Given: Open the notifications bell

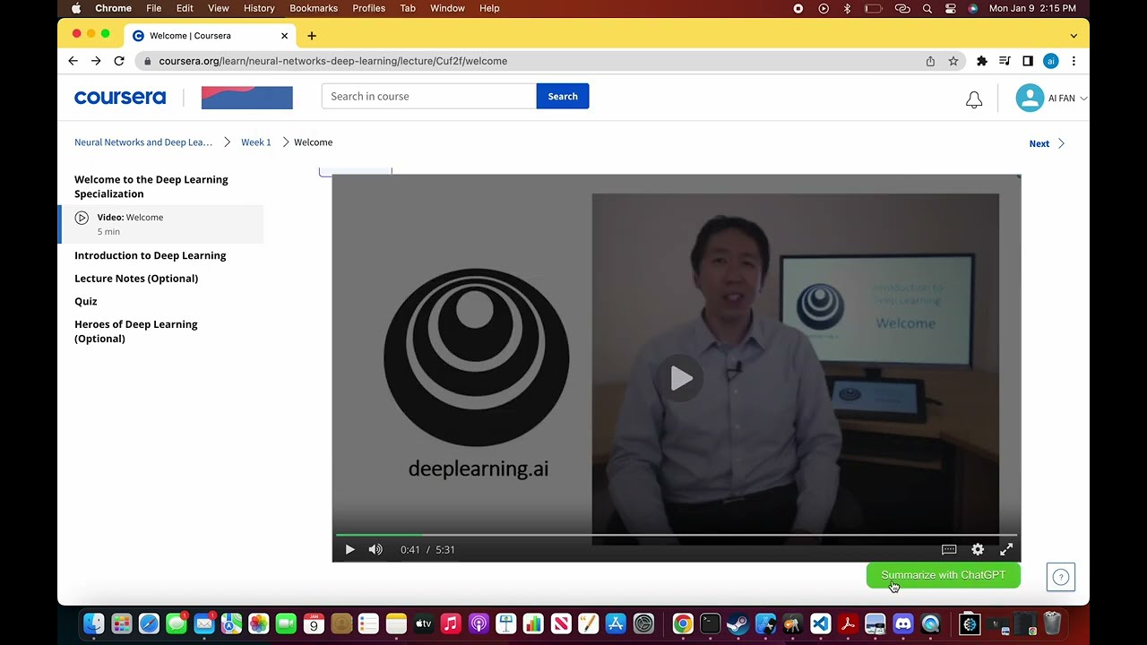Looking at the screenshot, I should (974, 99).
